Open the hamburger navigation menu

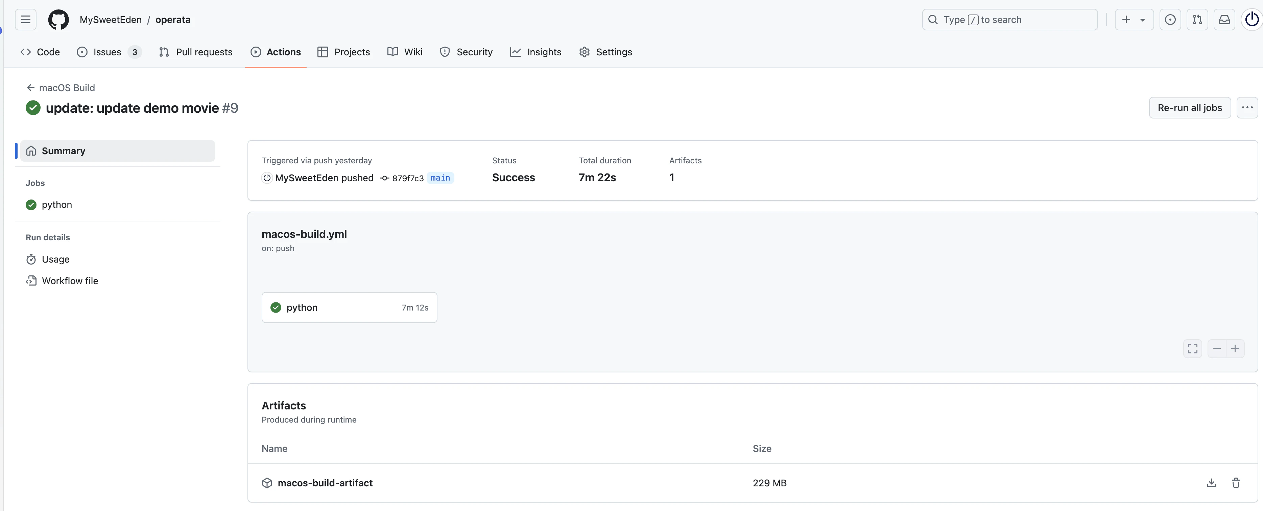(x=25, y=20)
